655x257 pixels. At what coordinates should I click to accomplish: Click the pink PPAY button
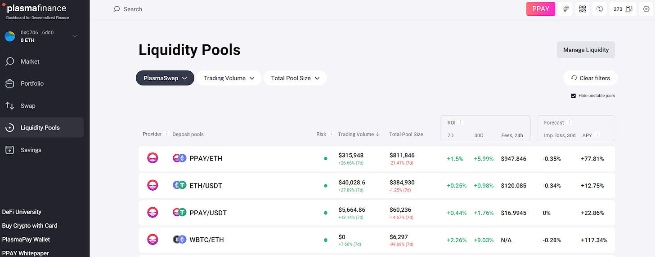[541, 9]
